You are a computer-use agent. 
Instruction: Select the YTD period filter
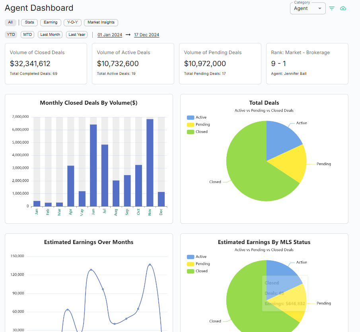(x=11, y=35)
